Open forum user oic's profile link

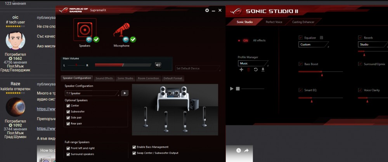(x=16, y=17)
